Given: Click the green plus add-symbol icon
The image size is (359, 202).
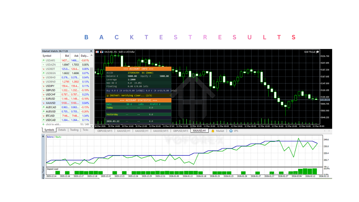Looking at the screenshot, I should [x=43, y=124].
